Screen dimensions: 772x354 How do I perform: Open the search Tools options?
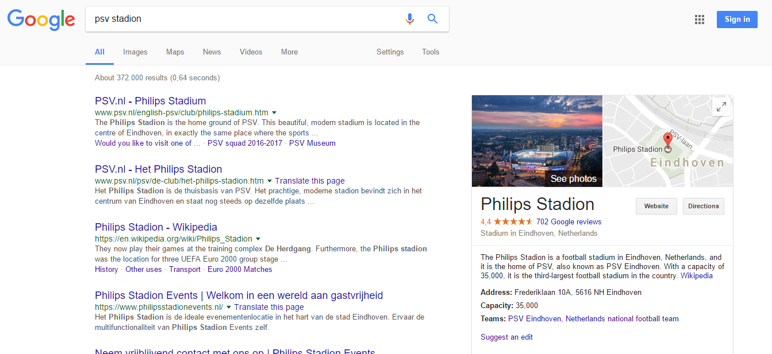(x=431, y=52)
